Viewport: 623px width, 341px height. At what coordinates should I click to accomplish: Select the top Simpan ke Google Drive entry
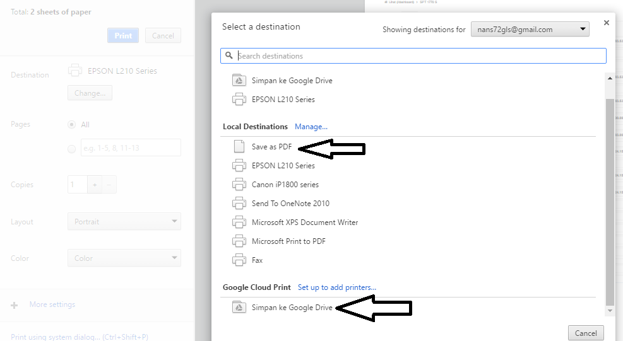(x=292, y=81)
